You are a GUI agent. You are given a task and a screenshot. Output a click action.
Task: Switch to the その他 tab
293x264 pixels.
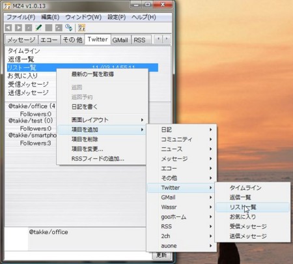tap(72, 40)
